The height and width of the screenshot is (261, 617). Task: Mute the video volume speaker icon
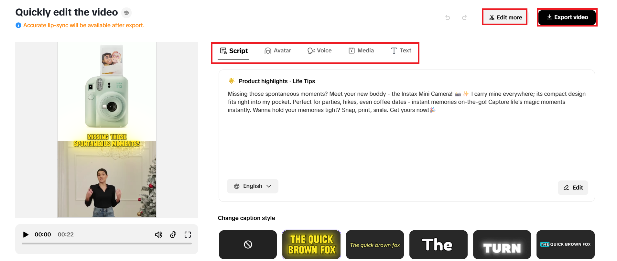pos(158,234)
